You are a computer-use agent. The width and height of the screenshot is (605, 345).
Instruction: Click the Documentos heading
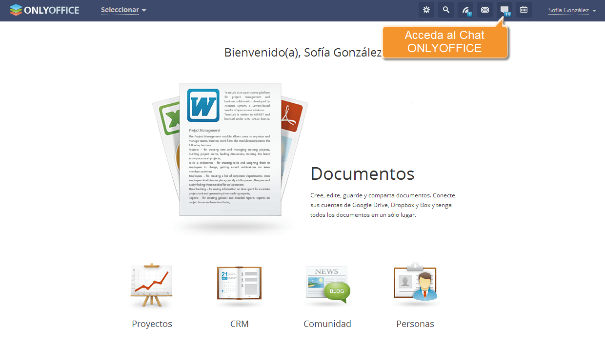point(363,173)
